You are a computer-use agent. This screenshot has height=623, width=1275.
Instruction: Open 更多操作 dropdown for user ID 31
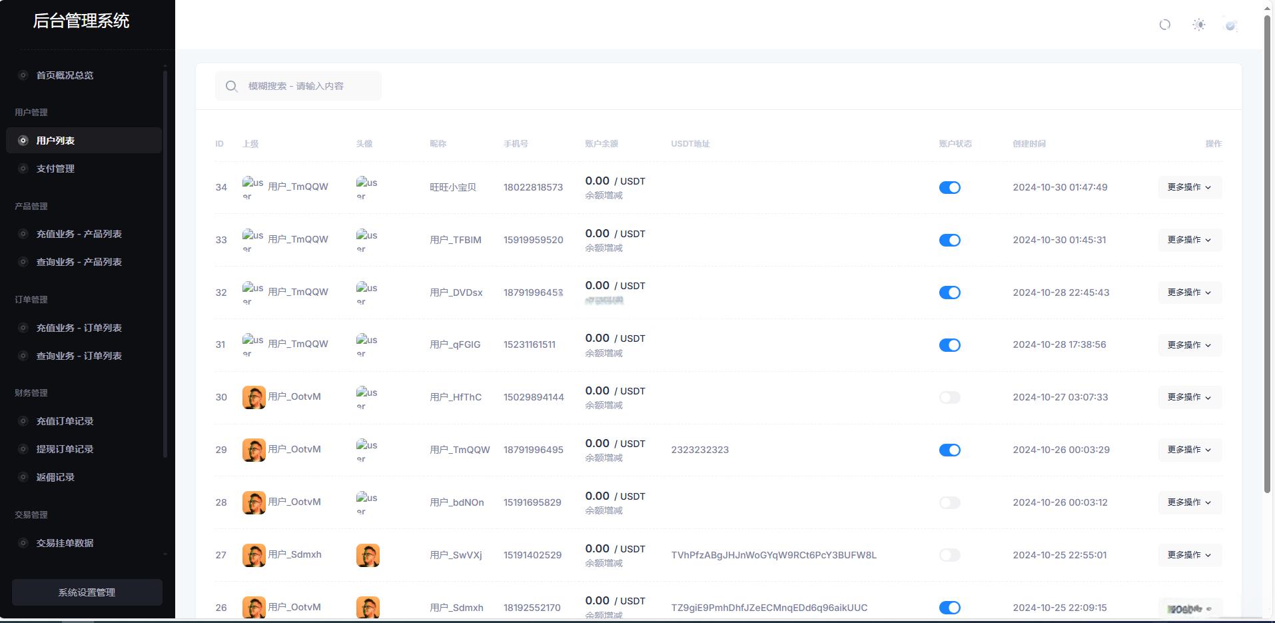tap(1190, 344)
